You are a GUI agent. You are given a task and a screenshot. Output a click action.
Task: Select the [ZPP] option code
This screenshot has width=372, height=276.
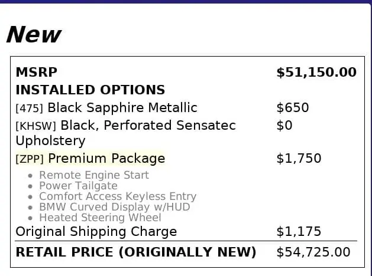(x=30, y=159)
